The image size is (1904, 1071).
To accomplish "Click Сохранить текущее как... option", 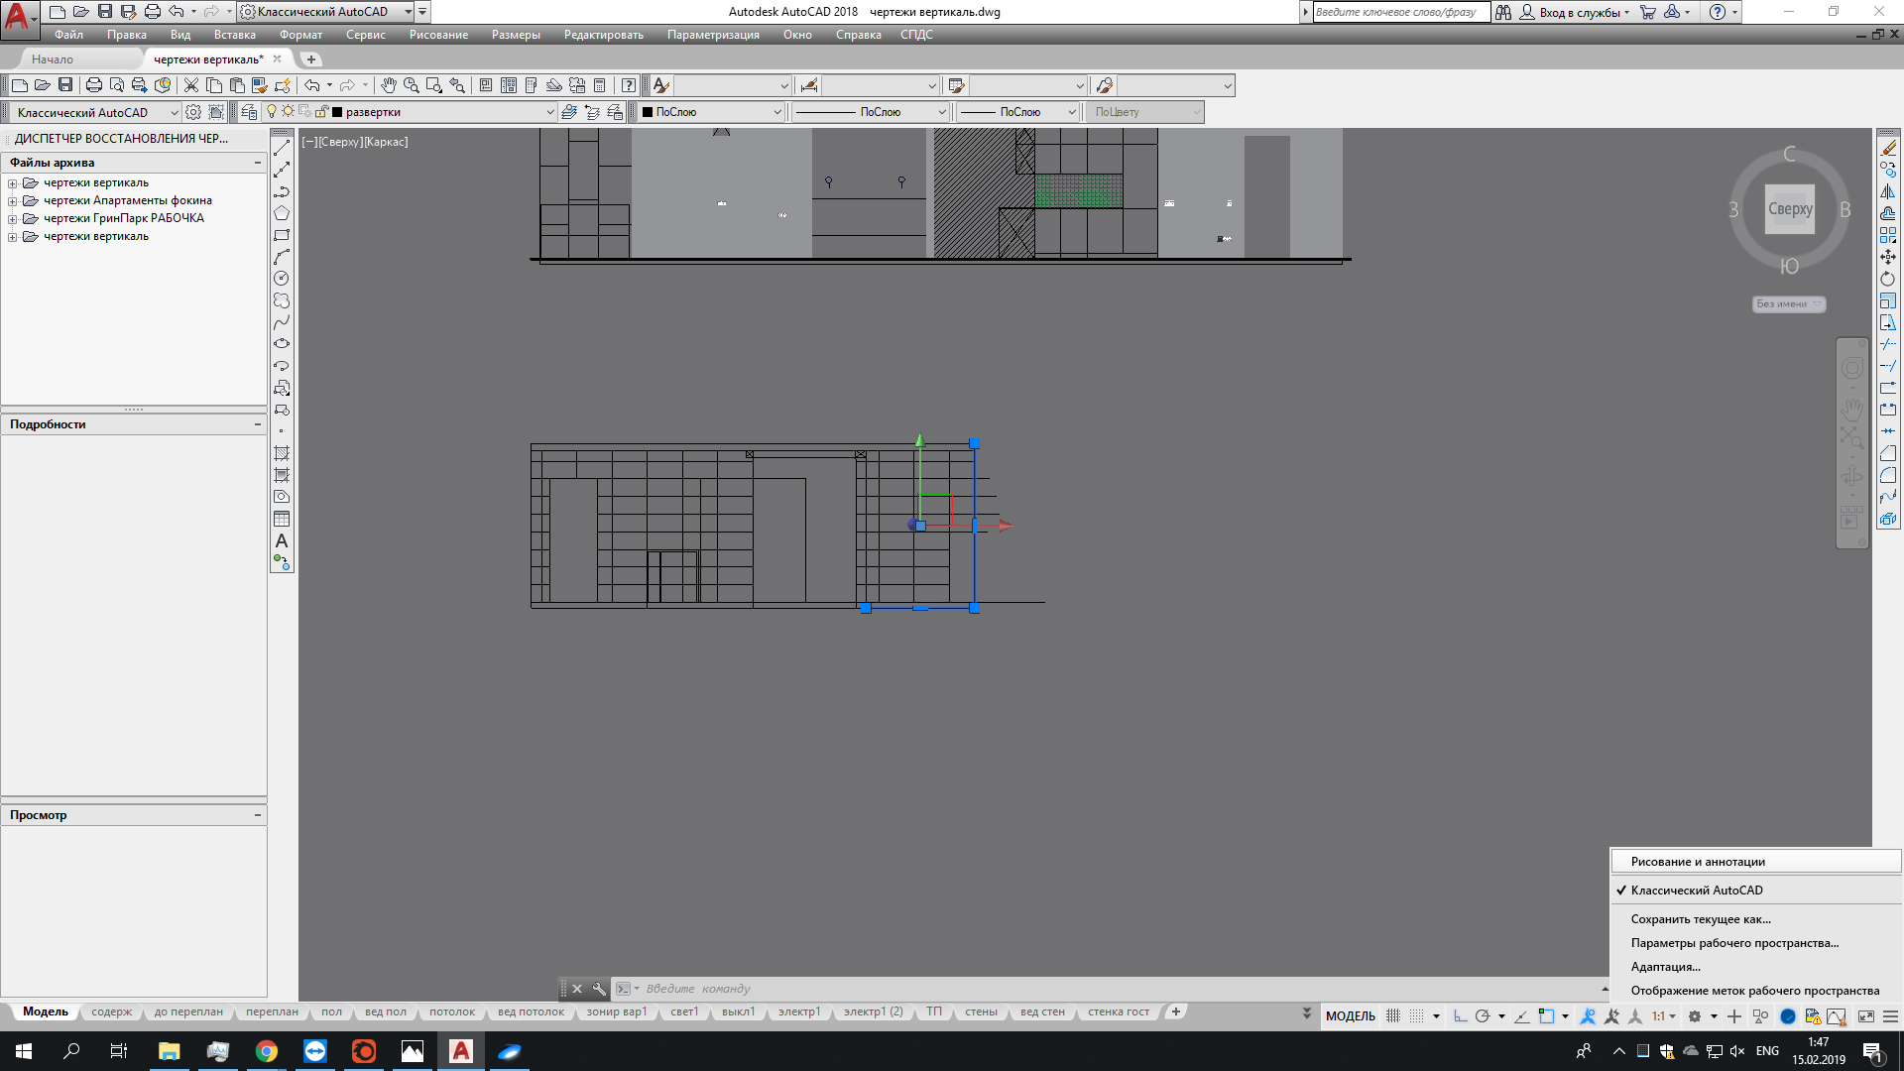I will point(1700,919).
